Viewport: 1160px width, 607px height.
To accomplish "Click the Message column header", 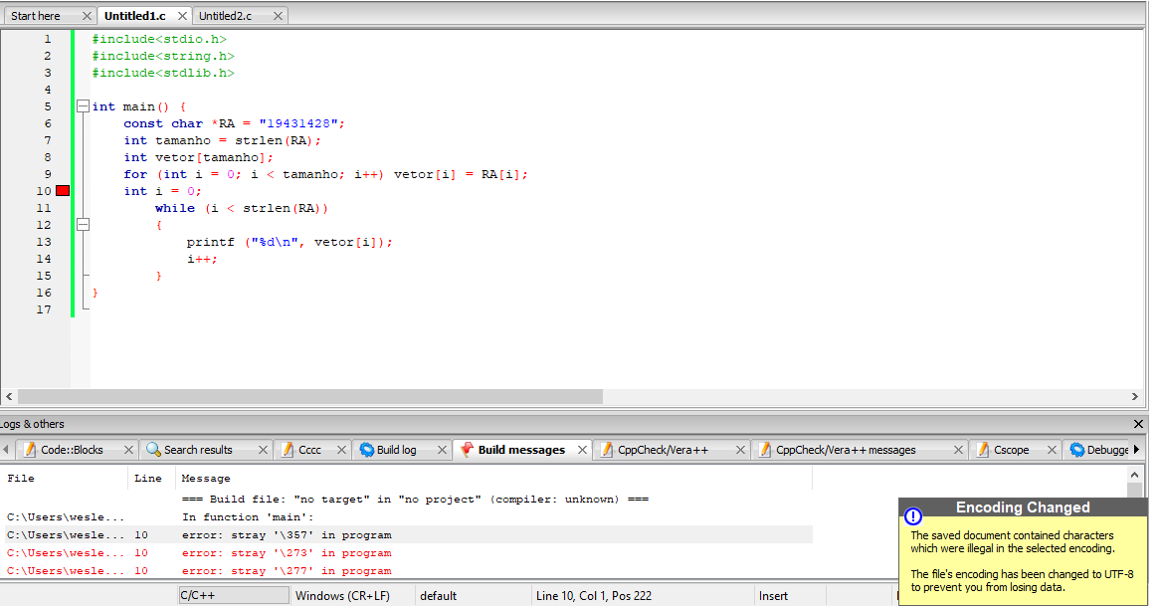I will [494, 479].
